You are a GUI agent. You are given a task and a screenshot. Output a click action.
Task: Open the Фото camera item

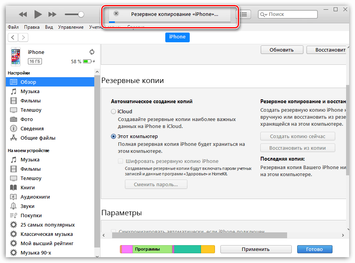click(x=50, y=119)
